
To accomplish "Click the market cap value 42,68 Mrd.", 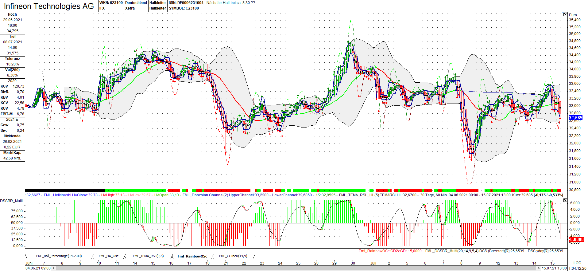I will 12,158.
